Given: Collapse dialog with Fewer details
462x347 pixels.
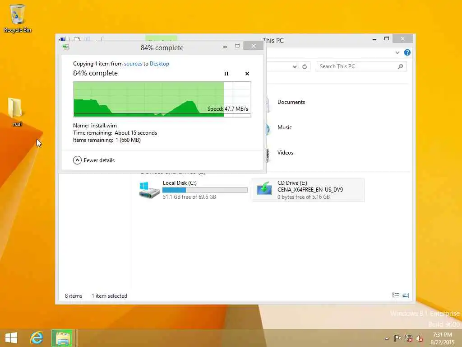Looking at the screenshot, I should [x=94, y=160].
